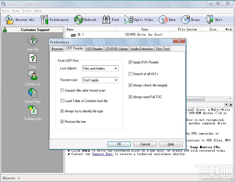
Task: Sort by the Name column header
Action: [x=91, y=29]
